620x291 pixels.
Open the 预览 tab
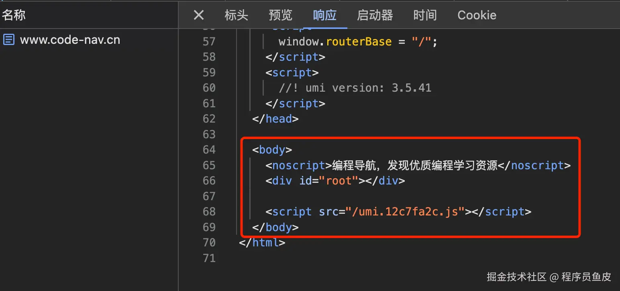[x=280, y=15]
